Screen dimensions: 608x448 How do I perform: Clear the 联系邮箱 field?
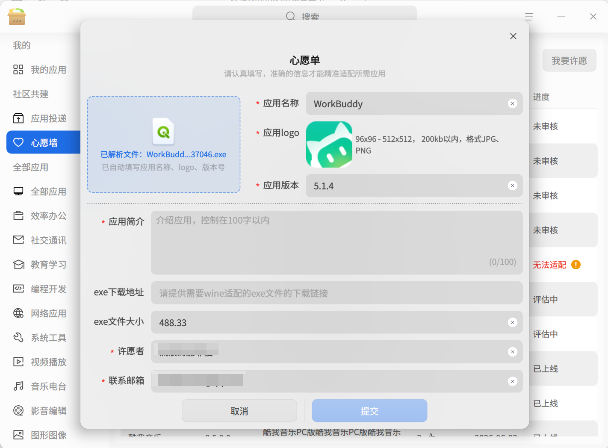pos(513,381)
